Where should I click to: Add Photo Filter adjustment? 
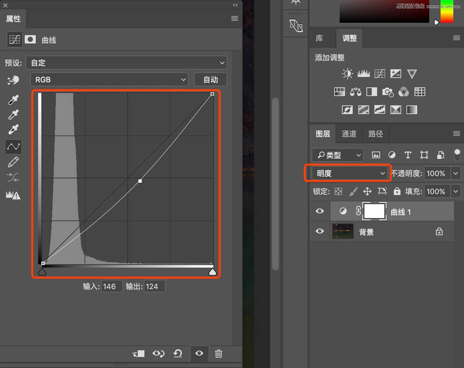click(388, 92)
